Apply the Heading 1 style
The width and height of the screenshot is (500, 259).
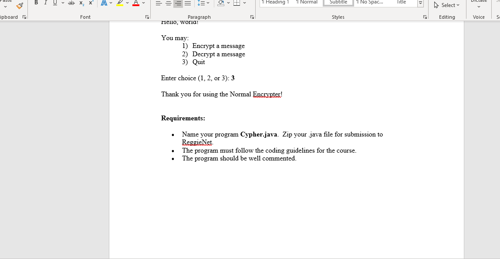275,2
